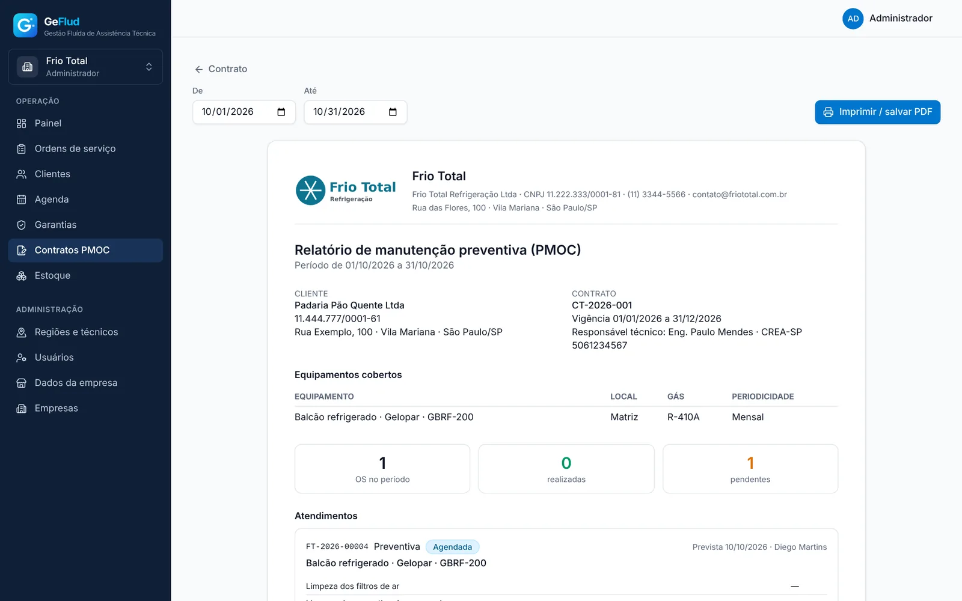Image resolution: width=962 pixels, height=601 pixels.
Task: Click the FT-2026-00004 order number
Action: [x=337, y=547]
